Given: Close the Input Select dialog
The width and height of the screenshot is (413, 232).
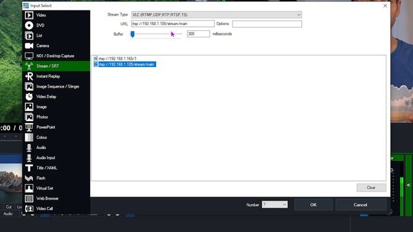Looking at the screenshot, I should click(385, 6).
